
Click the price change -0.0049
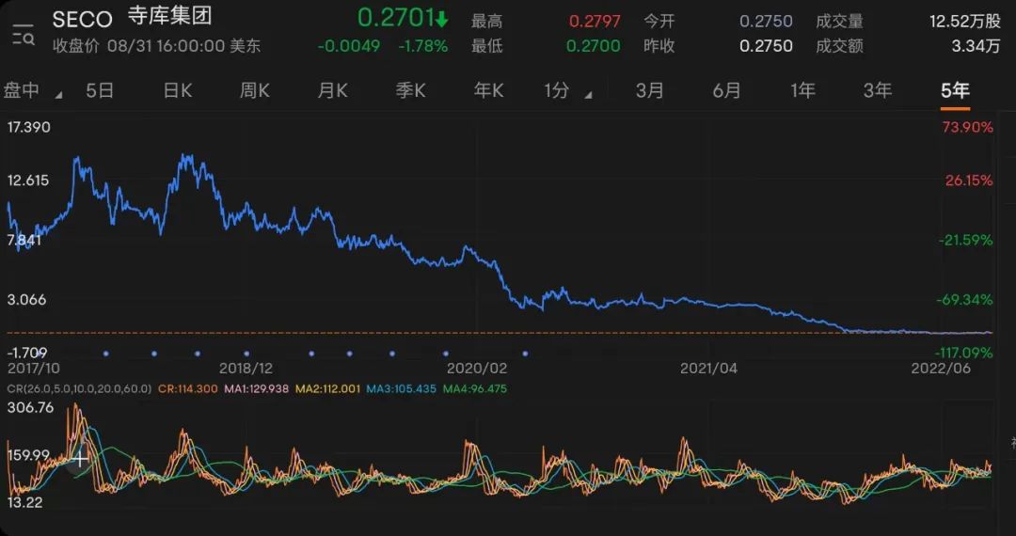tap(349, 46)
